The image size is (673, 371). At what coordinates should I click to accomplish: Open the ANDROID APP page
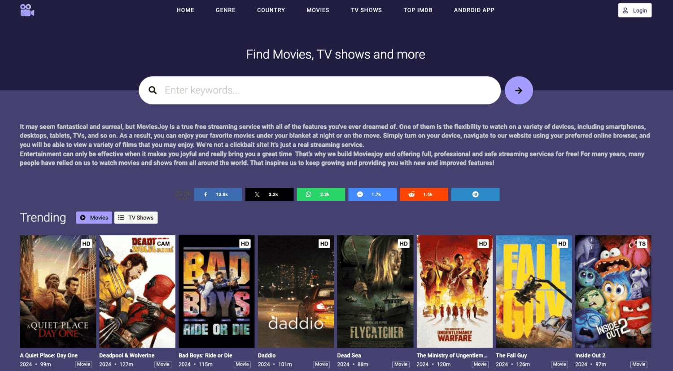pos(474,10)
